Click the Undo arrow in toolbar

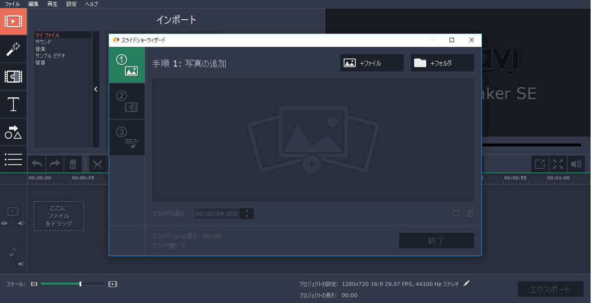[37, 164]
